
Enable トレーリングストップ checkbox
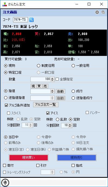tap(5, 172)
